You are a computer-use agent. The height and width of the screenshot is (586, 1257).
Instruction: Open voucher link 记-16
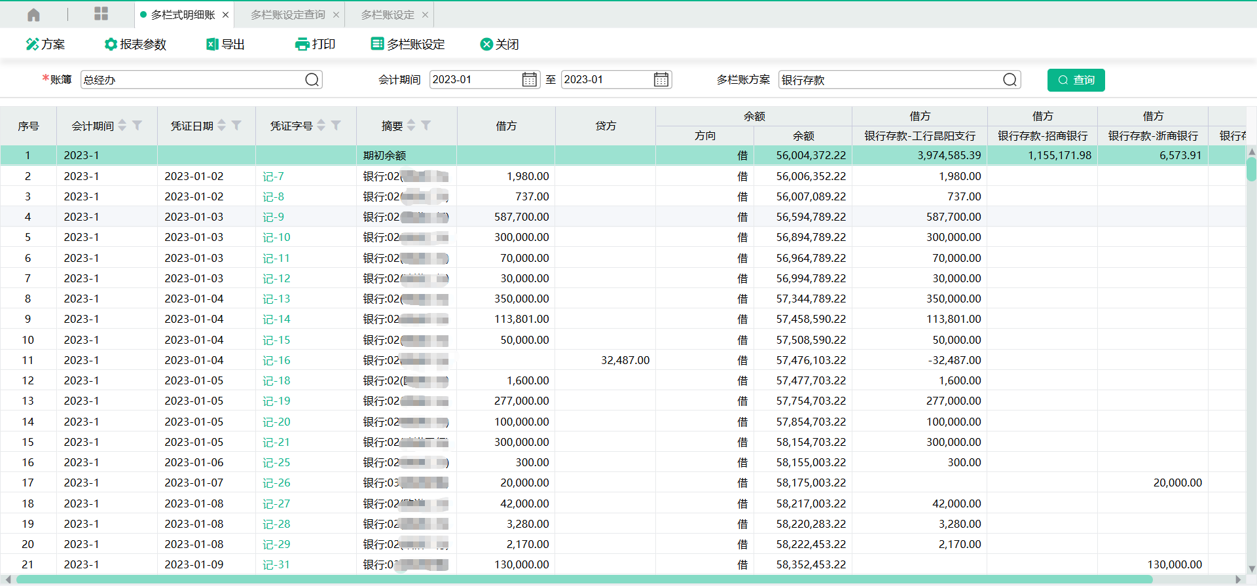tap(276, 360)
